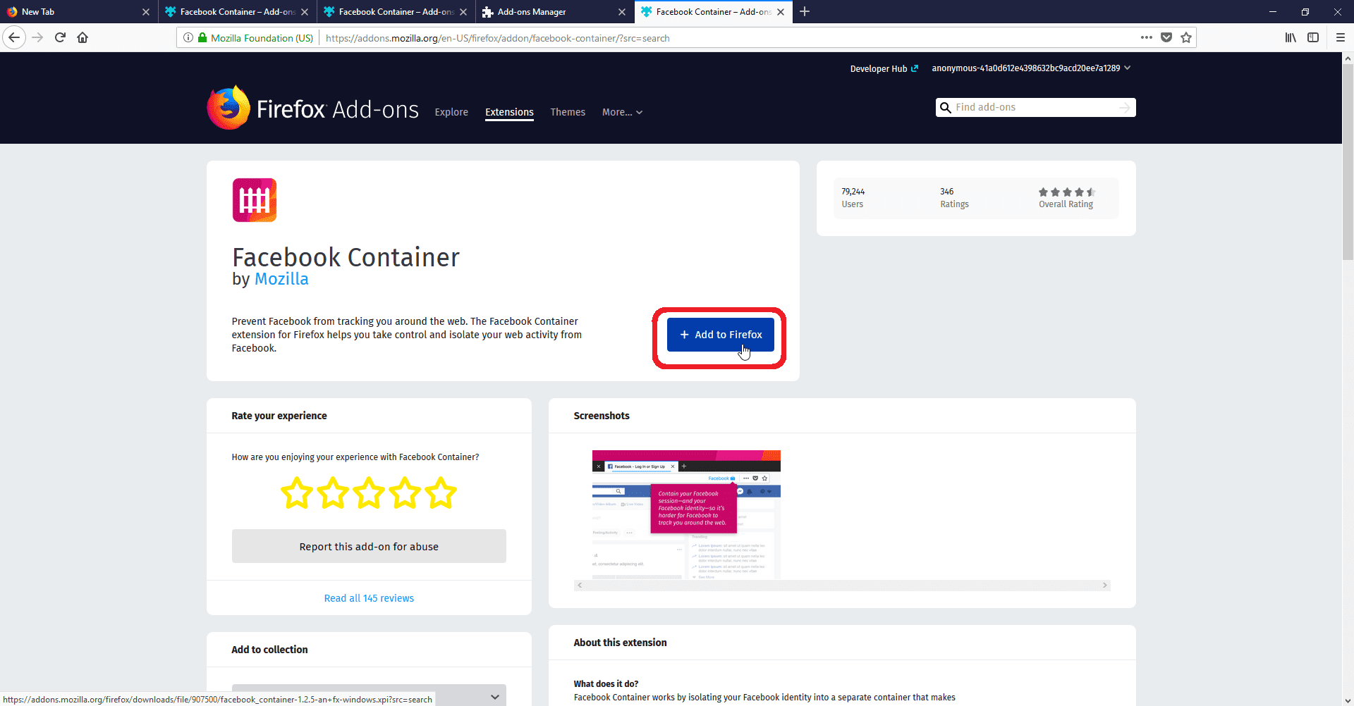1354x706 pixels.
Task: Open the Mozilla author link
Action: click(x=281, y=279)
